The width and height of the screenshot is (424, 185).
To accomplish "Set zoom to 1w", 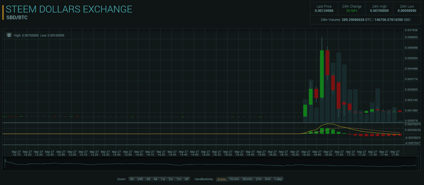I will (163, 179).
